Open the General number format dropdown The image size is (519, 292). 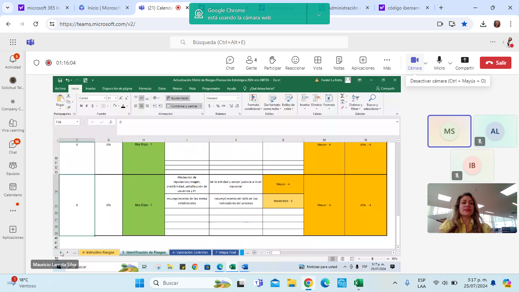pos(238,98)
